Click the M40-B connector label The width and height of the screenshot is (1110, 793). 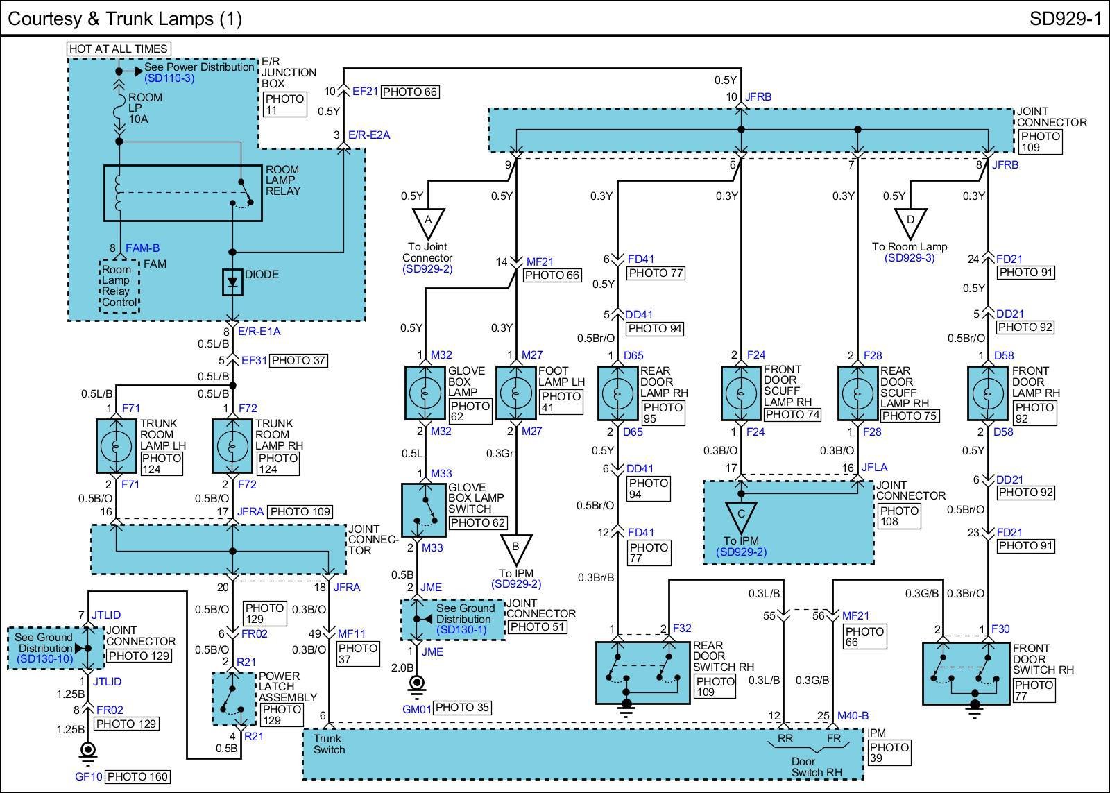point(853,715)
